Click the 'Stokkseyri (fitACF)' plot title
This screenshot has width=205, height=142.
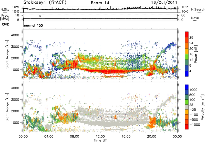[45, 2]
